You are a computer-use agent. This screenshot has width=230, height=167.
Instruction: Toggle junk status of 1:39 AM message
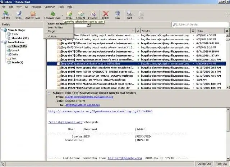point(193,80)
